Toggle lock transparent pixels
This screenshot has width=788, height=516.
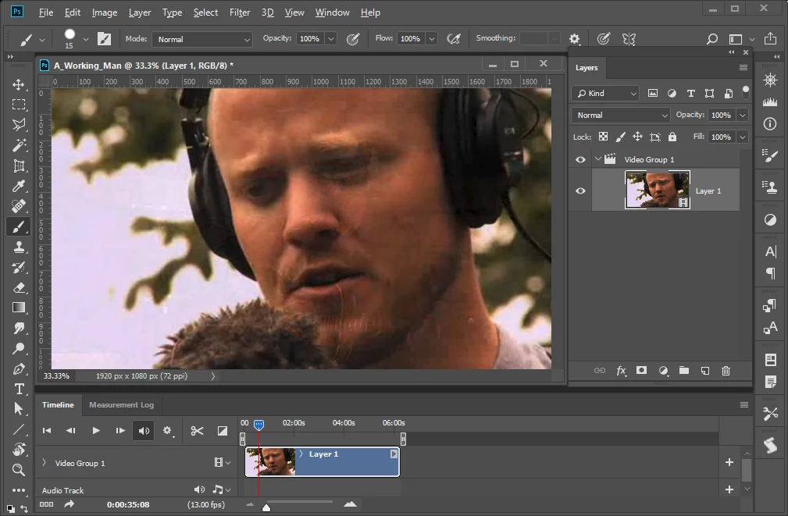tap(603, 137)
